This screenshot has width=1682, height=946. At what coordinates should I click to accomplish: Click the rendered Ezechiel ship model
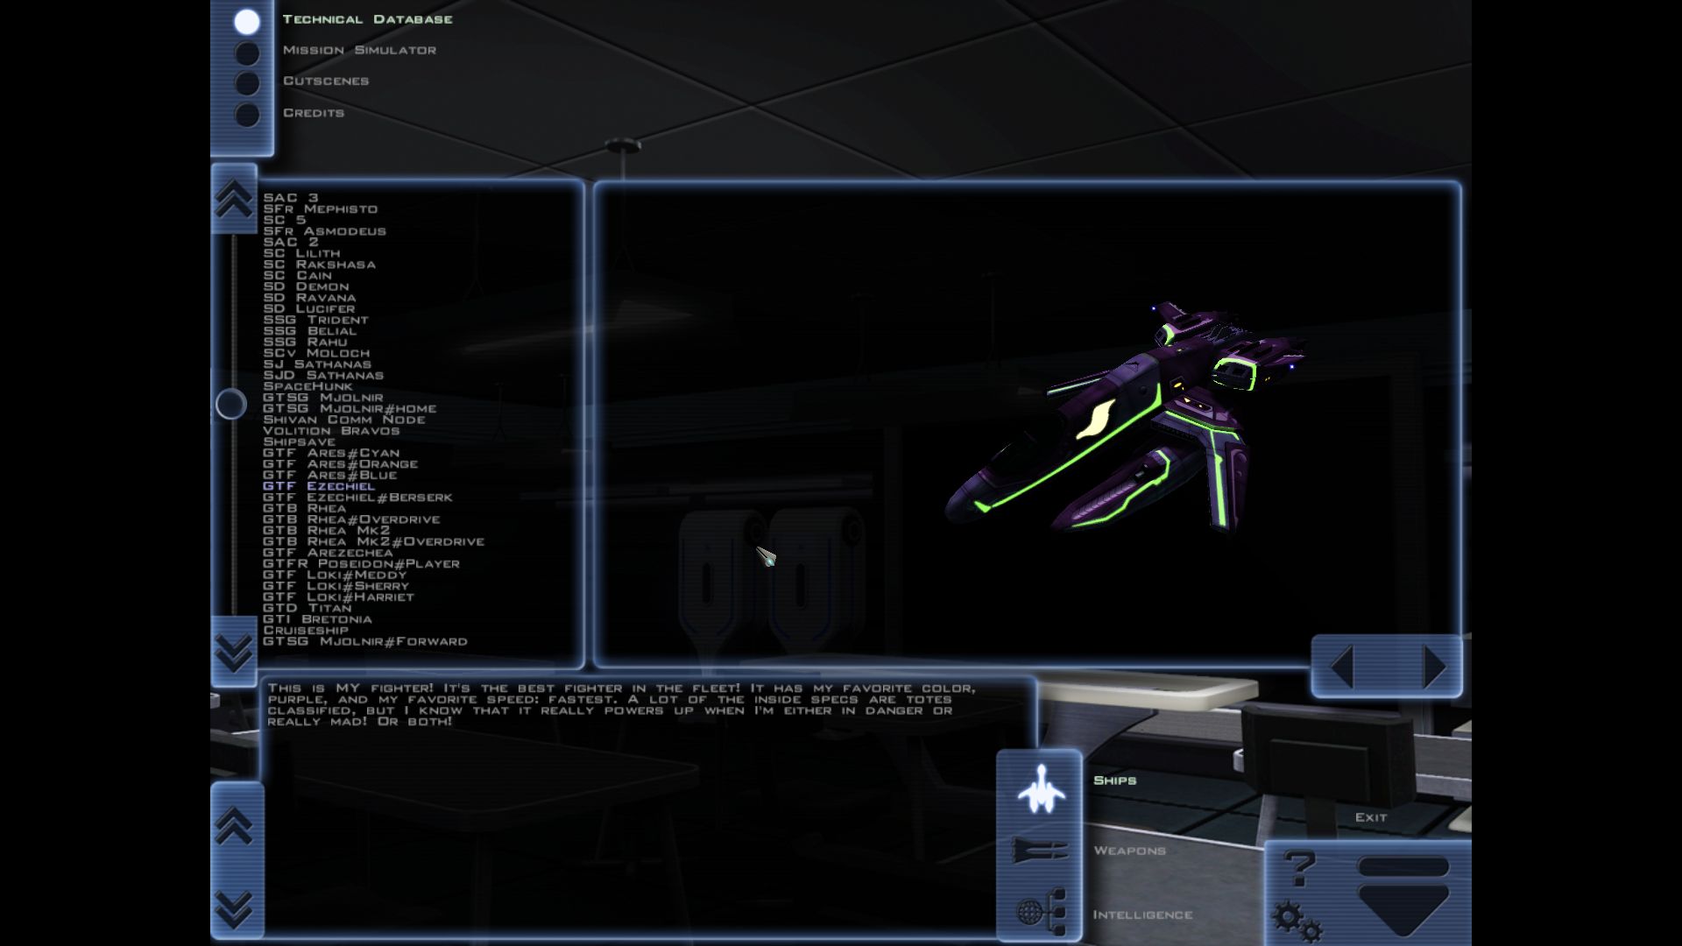[1126, 419]
